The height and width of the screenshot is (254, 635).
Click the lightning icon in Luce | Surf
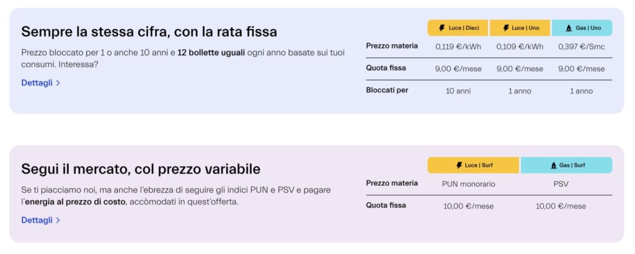[x=459, y=165]
